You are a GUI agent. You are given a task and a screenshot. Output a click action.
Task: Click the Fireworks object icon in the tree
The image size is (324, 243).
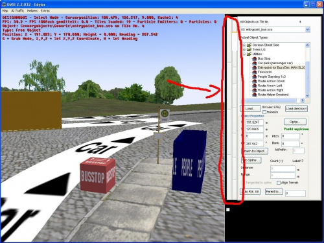coord(255,72)
